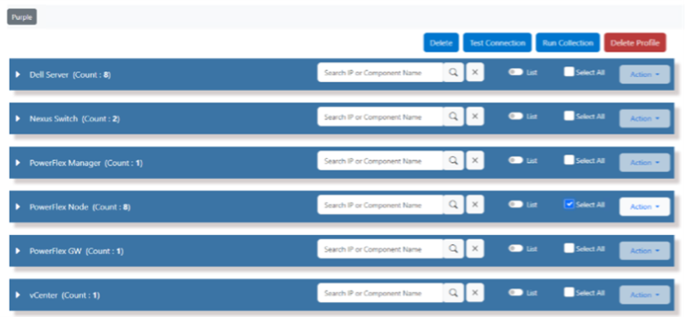
Task: Open Action dropdown for Dell Server
Action: pos(645,74)
